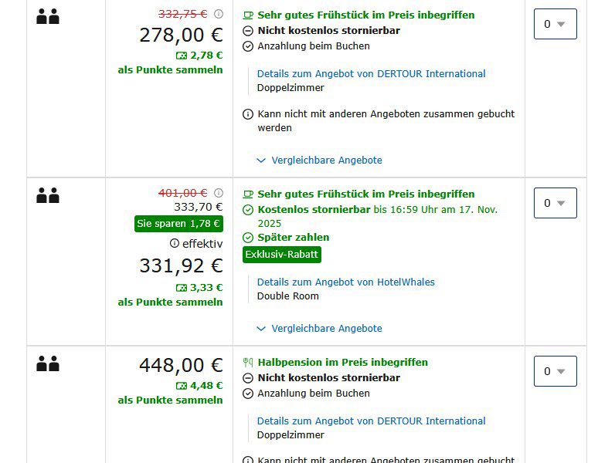
Task: Click the two-person occupancy icon for 331,92 € offer
Action: coord(48,195)
